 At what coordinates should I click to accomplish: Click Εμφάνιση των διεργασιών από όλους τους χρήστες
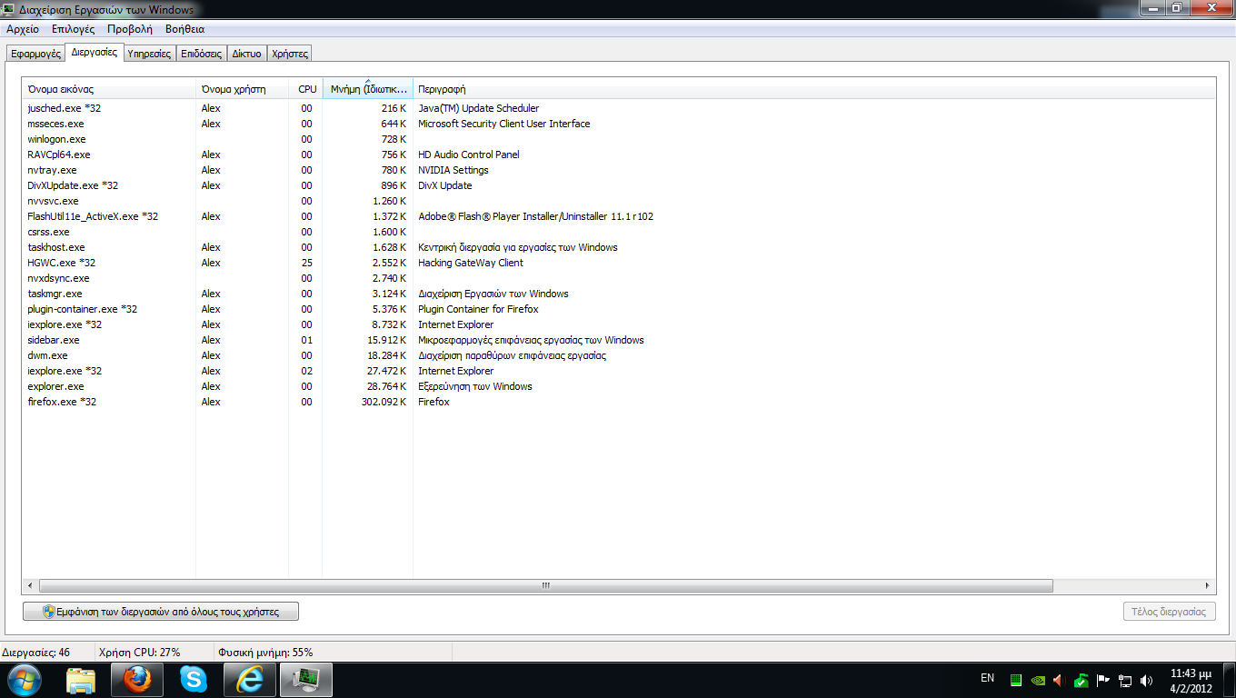(161, 612)
